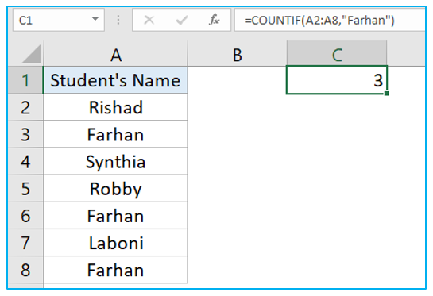Screen dimensions: 433x296
Task: Select row 1 header
Action: click(25, 80)
